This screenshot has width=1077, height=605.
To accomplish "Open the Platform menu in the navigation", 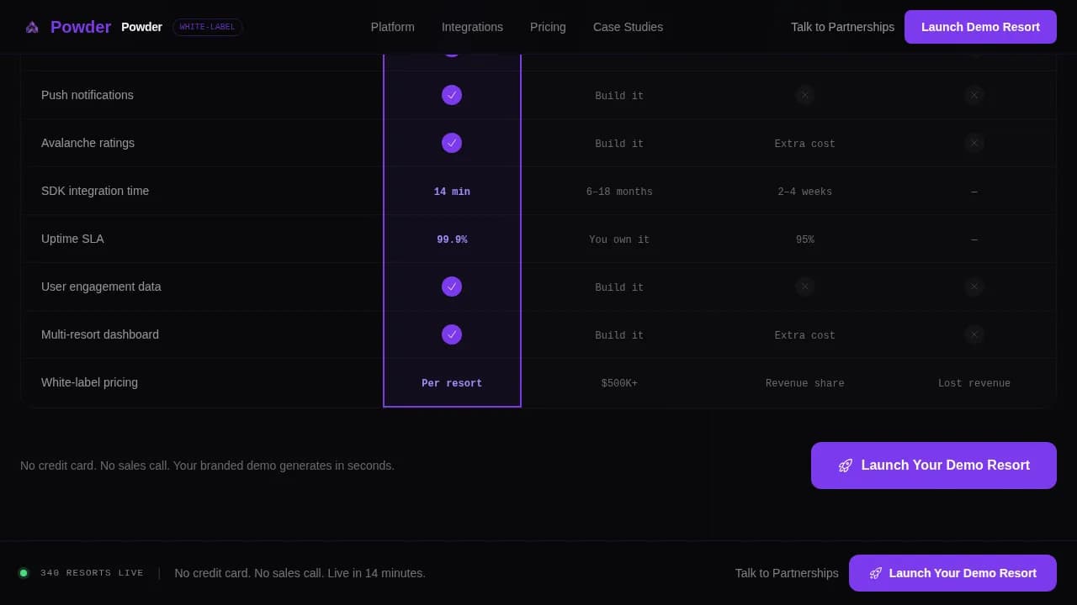I will [x=392, y=27].
